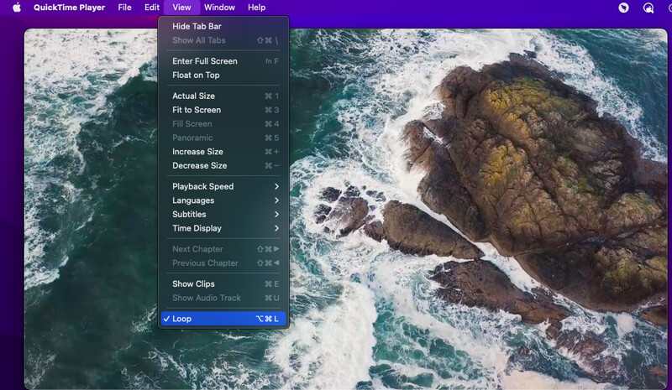Choose Hide Tab Bar
Image resolution: width=672 pixels, height=390 pixels.
coord(223,26)
